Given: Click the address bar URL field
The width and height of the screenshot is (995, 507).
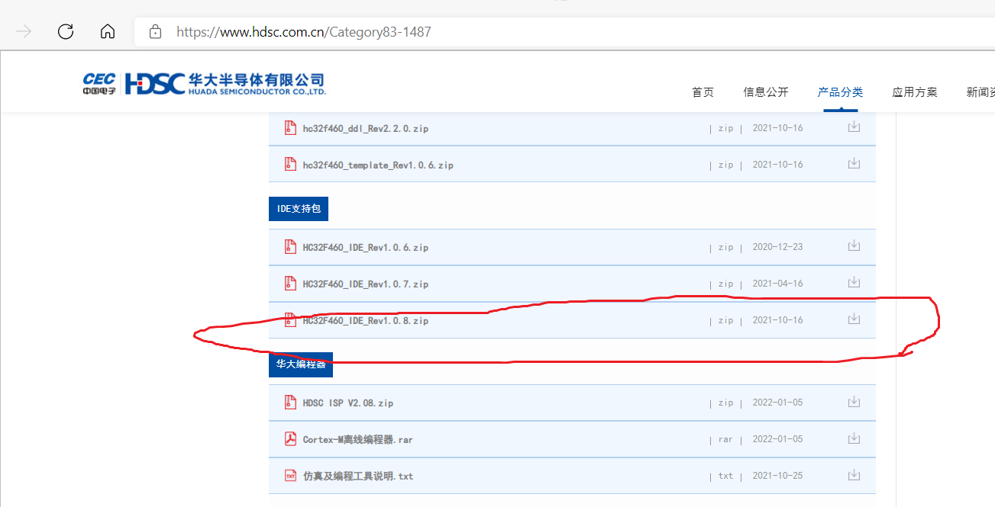Looking at the screenshot, I should (565, 32).
